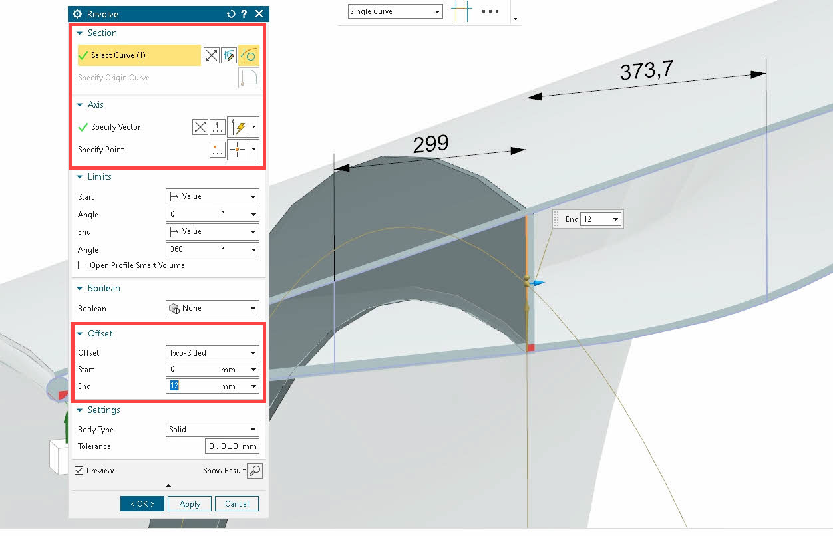
Task: Collapse the Settings section header
Action: (x=103, y=410)
